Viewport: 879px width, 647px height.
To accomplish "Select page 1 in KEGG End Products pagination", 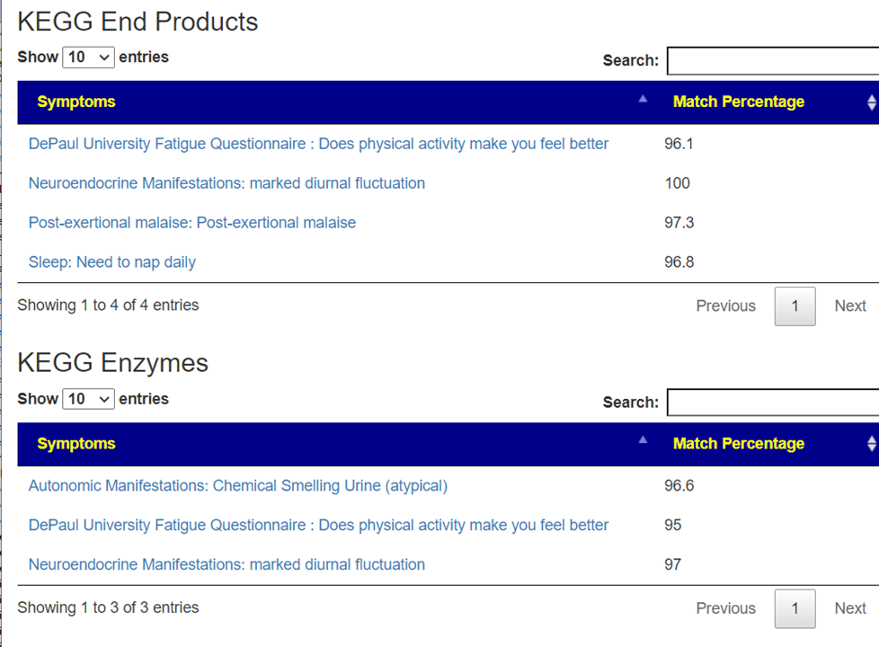I will [795, 306].
